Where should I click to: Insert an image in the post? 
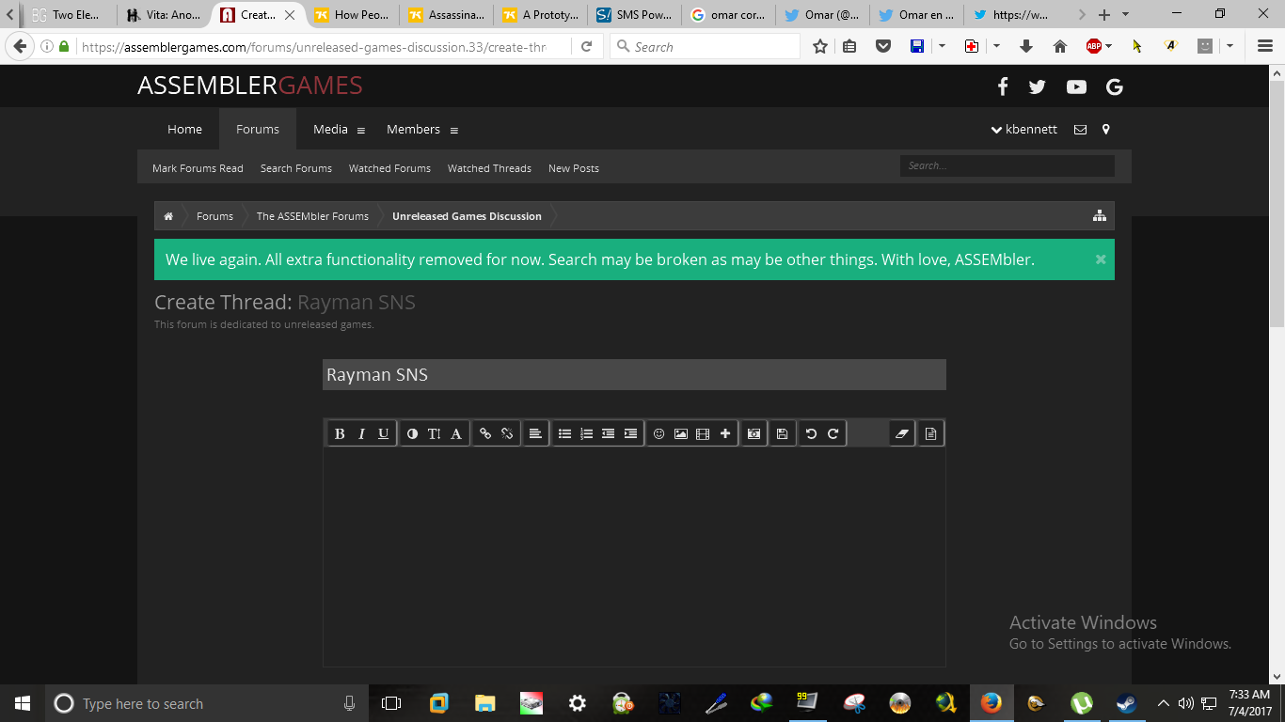pyautogui.click(x=680, y=433)
